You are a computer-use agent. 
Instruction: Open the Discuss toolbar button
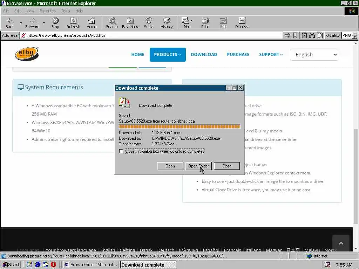tap(241, 23)
